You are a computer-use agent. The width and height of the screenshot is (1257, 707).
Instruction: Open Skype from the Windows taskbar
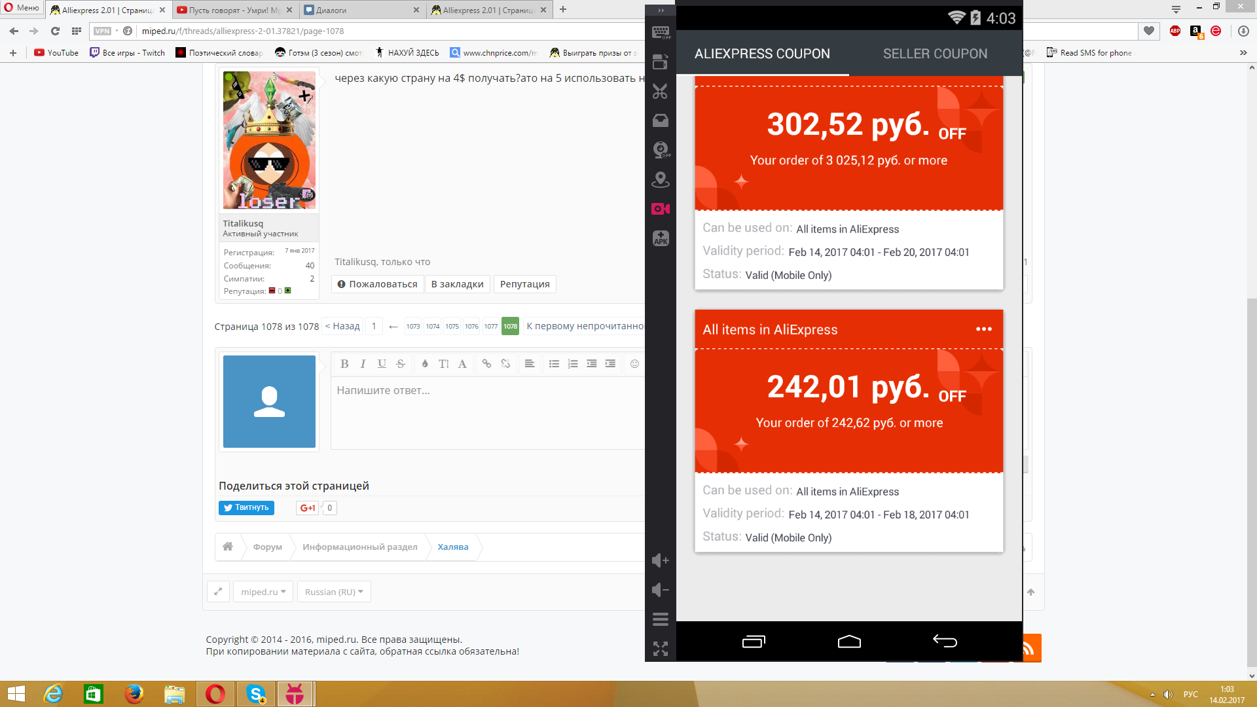pos(256,694)
